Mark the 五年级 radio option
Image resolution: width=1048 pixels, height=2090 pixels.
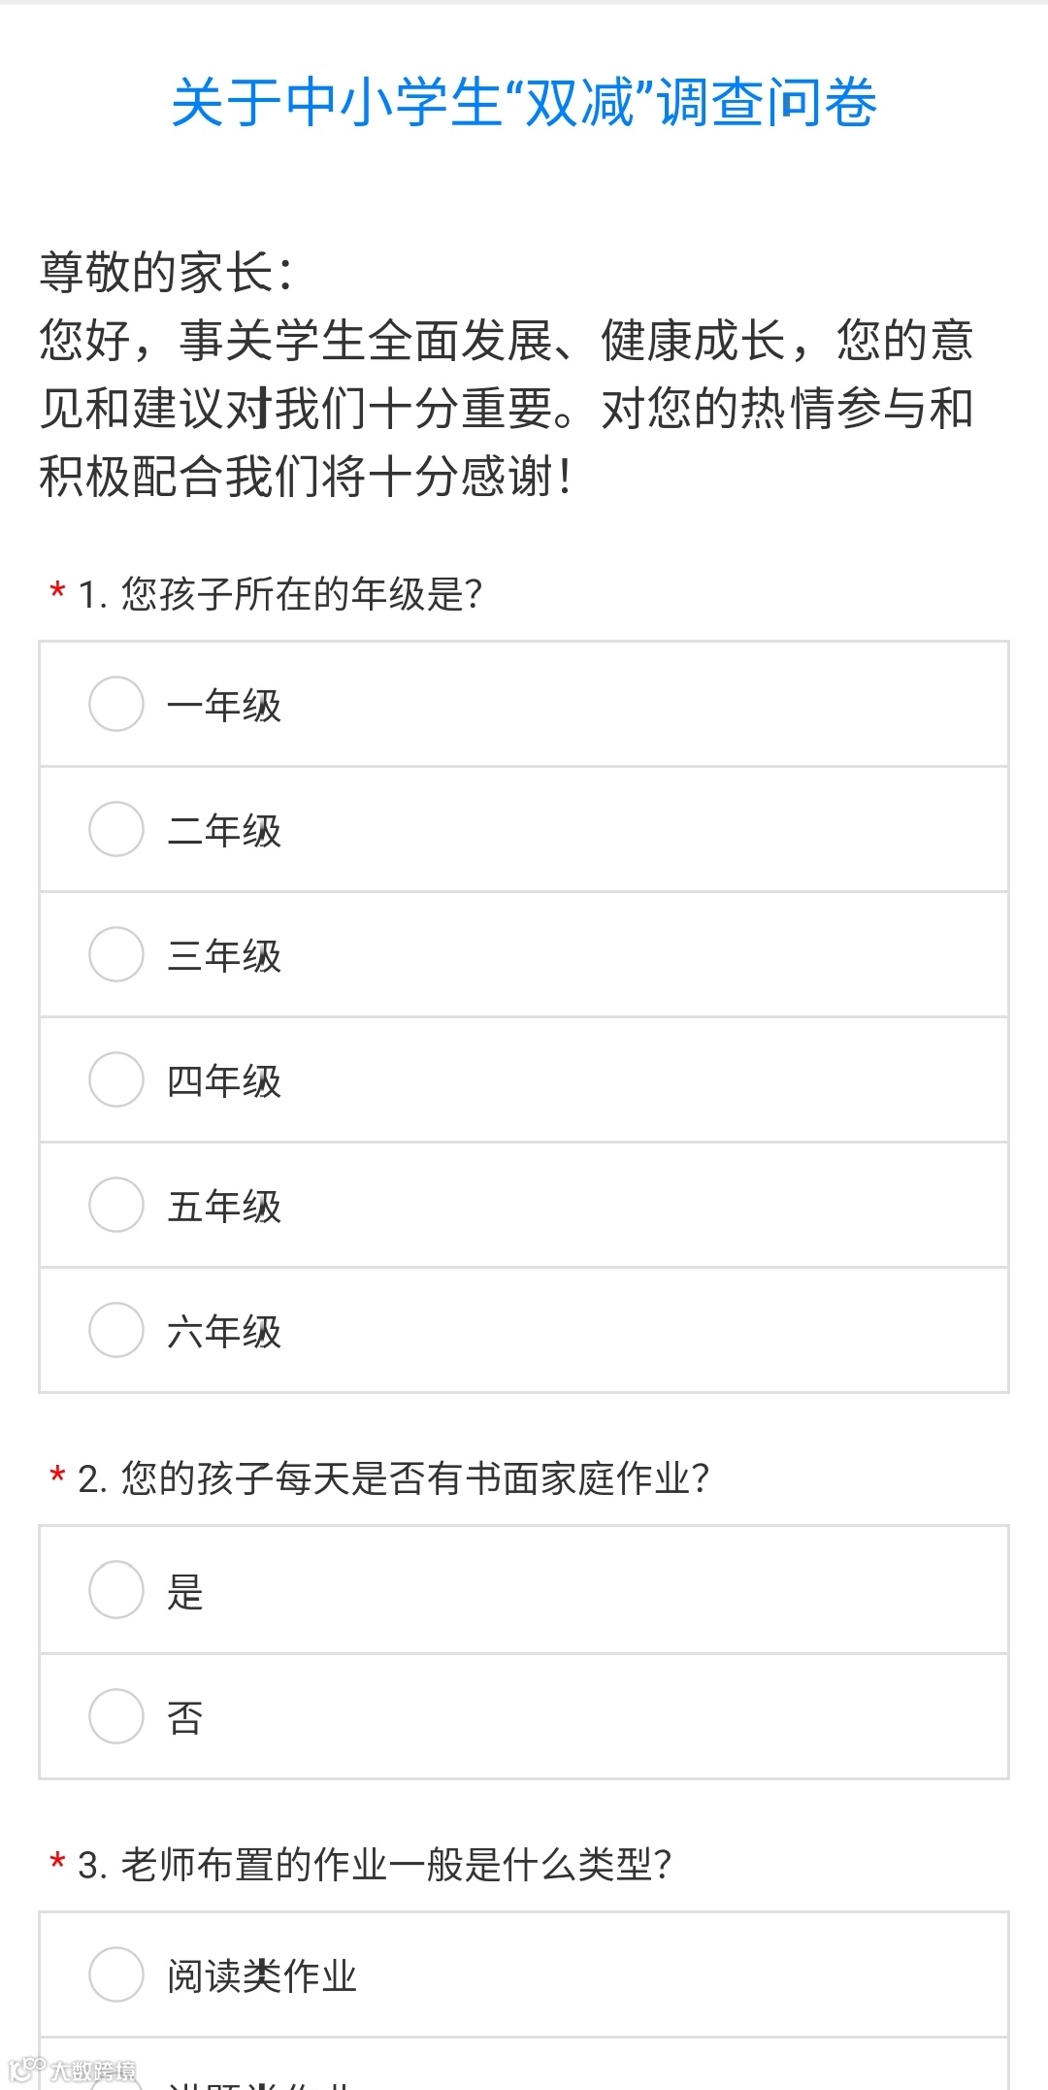tap(116, 1205)
